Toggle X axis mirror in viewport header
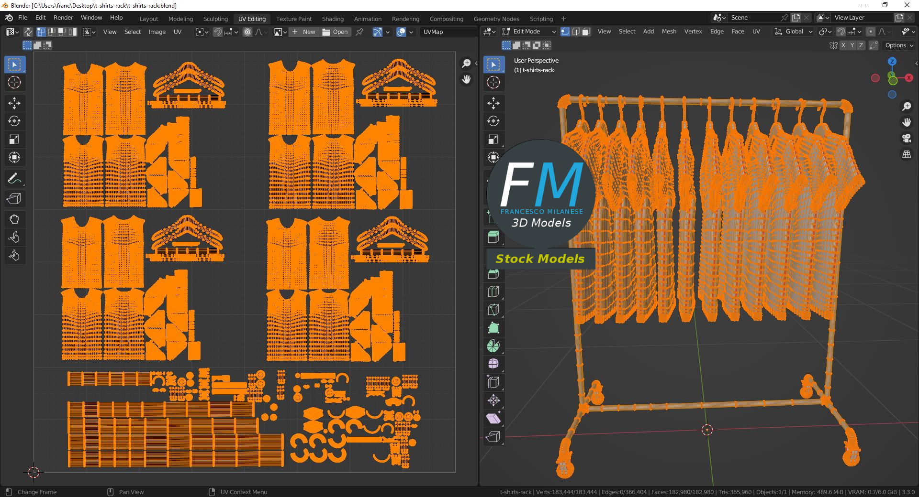The height and width of the screenshot is (497, 919). (x=843, y=45)
